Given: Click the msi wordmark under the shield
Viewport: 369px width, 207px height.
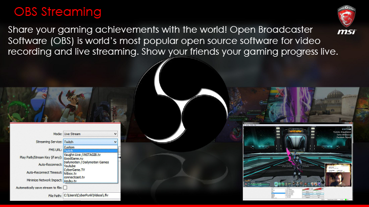Looking at the screenshot, I should [347, 32].
